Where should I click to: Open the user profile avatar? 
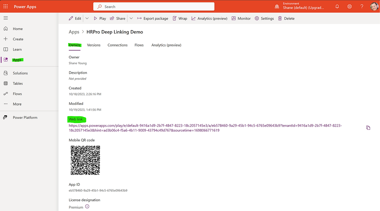click(x=374, y=6)
